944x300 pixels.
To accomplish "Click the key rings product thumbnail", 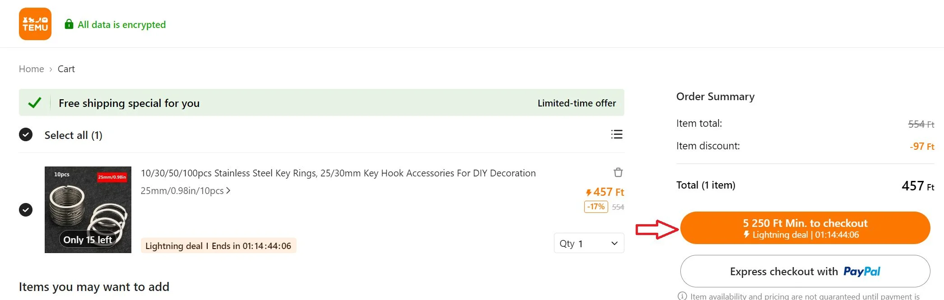I will click(88, 210).
